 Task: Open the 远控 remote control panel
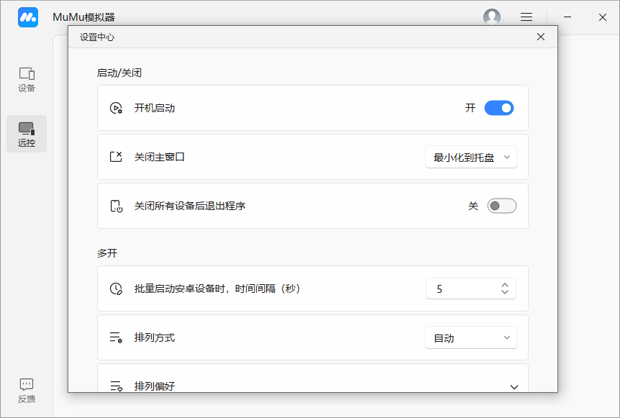pyautogui.click(x=26, y=134)
